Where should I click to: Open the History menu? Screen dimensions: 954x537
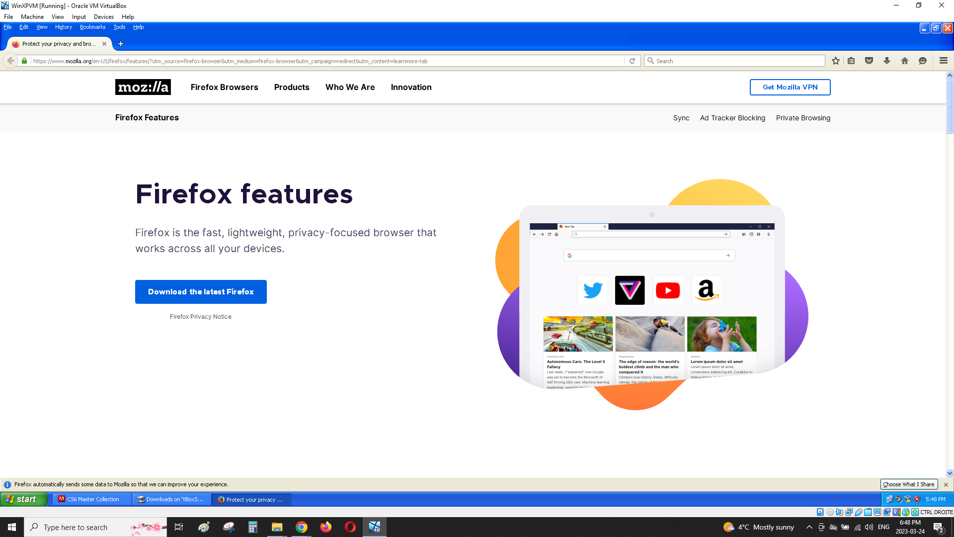coord(64,27)
